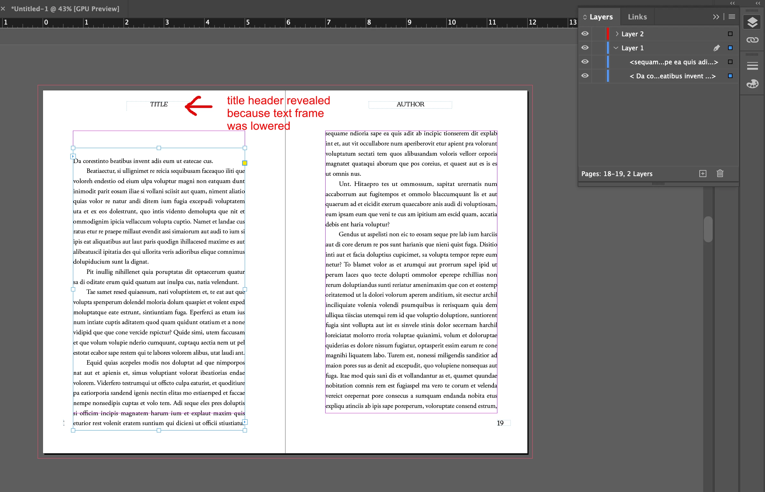Viewport: 765px width, 492px height.
Task: Open the Color palette dock icon
Action: pyautogui.click(x=752, y=84)
